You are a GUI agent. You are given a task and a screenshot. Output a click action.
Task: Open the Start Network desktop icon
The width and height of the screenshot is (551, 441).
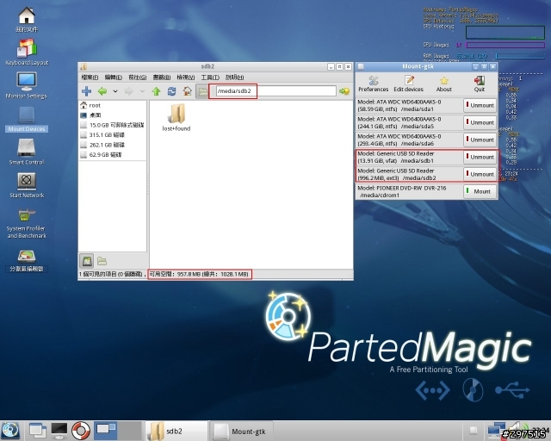pyautogui.click(x=27, y=185)
